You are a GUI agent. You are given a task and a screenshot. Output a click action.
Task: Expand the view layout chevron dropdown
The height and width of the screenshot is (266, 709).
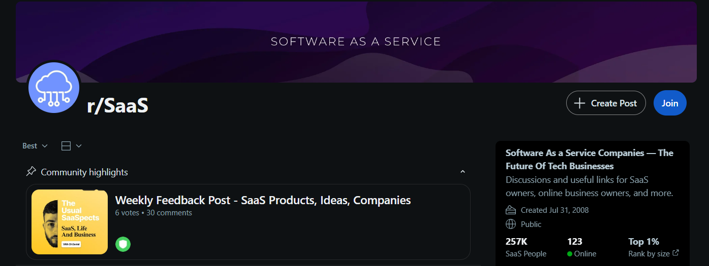[x=78, y=146]
